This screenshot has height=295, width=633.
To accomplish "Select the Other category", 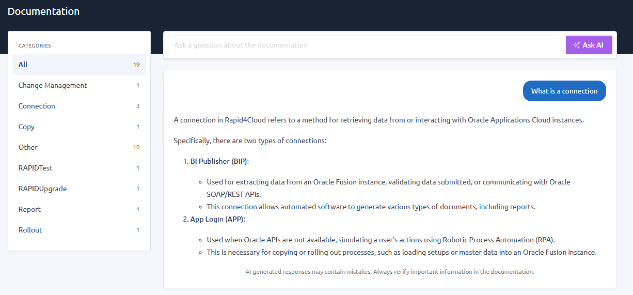I will (79, 147).
